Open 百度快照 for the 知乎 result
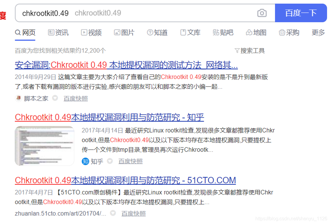This screenshot has width=330, height=224. (131, 161)
